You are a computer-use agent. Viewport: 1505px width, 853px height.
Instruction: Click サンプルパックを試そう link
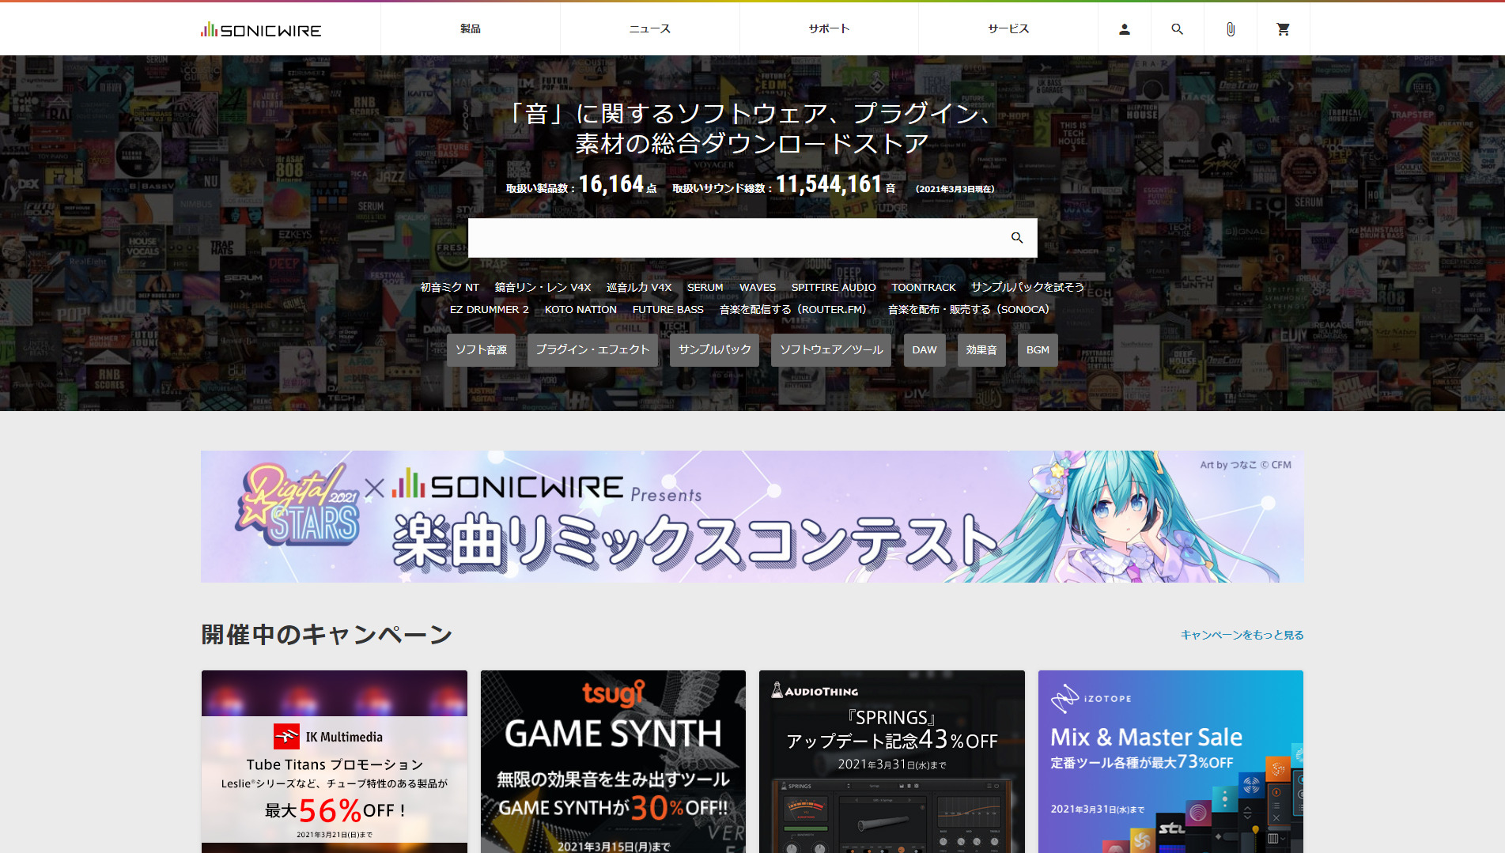(1027, 288)
